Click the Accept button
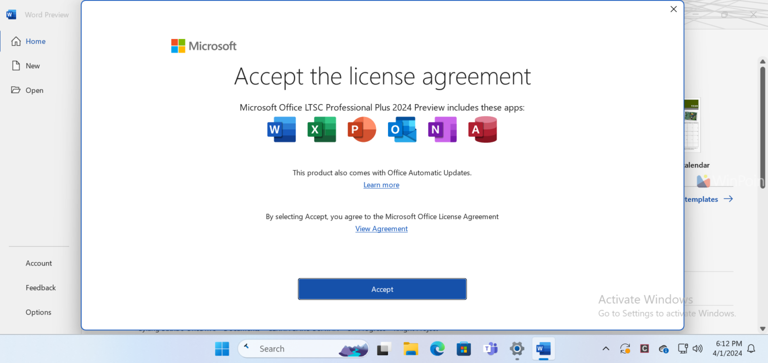The width and height of the screenshot is (768, 363). click(x=382, y=289)
